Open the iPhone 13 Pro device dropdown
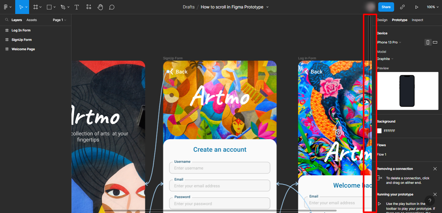 click(389, 42)
